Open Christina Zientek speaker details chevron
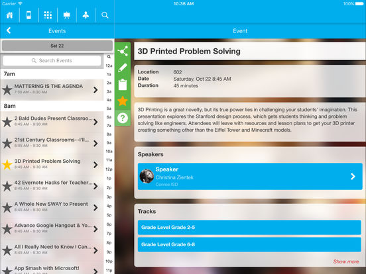The width and height of the screenshot is (366, 274). [353, 176]
